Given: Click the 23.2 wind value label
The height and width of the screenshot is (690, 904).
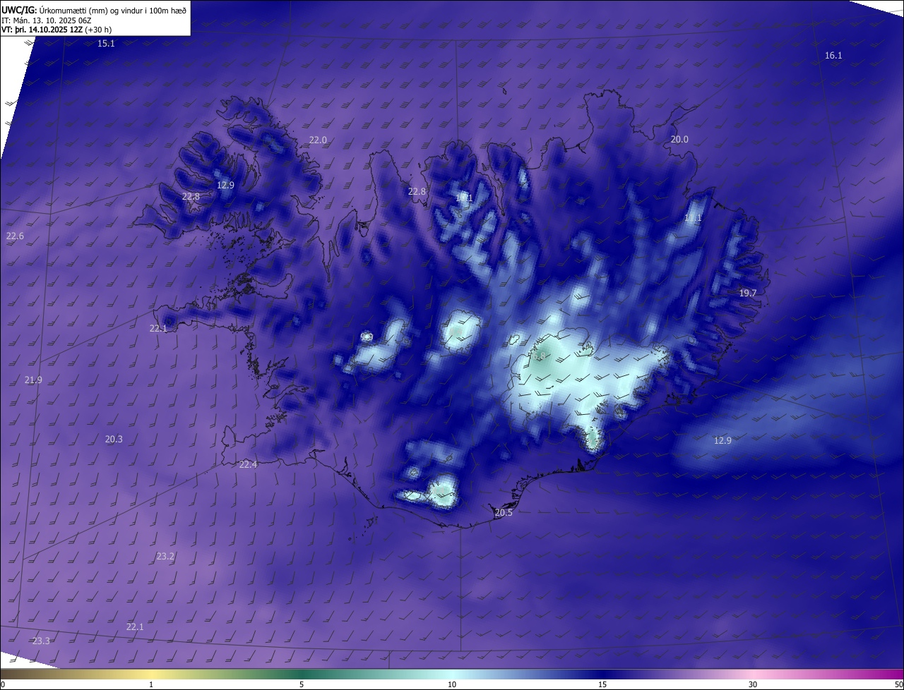Looking at the screenshot, I should click(165, 557).
